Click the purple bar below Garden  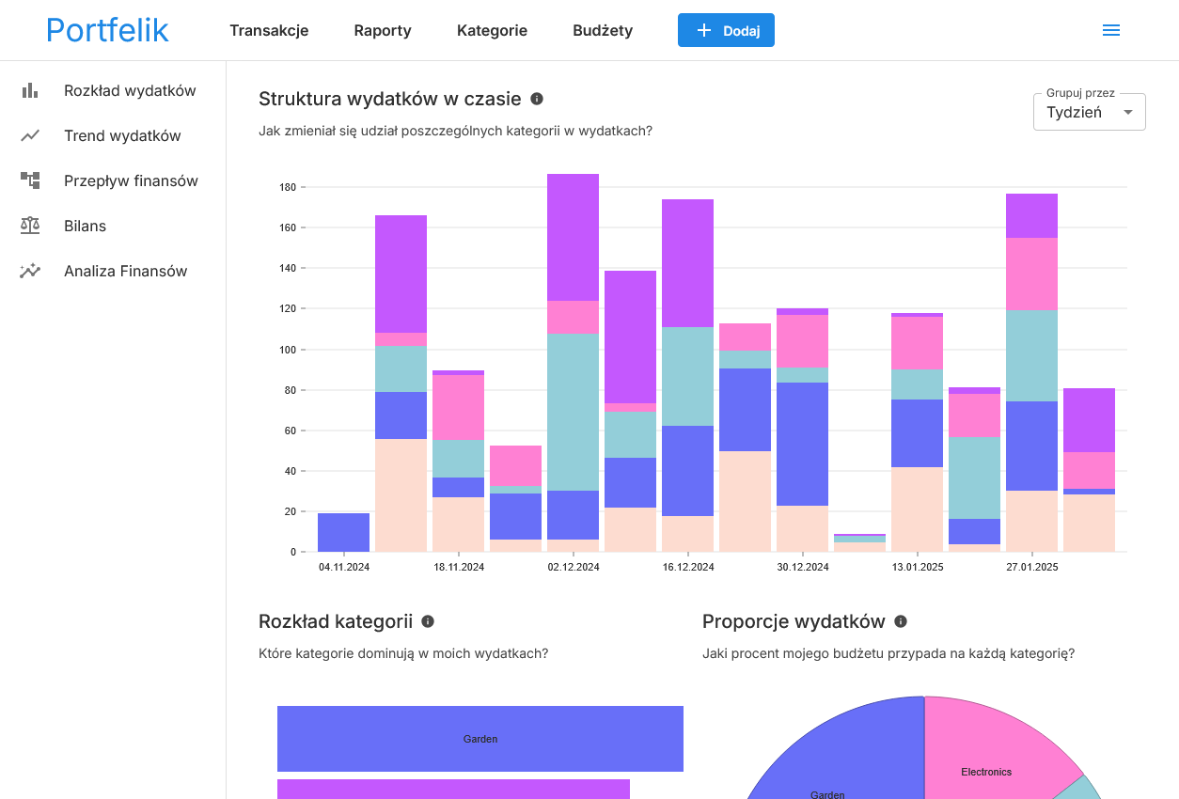(x=453, y=789)
